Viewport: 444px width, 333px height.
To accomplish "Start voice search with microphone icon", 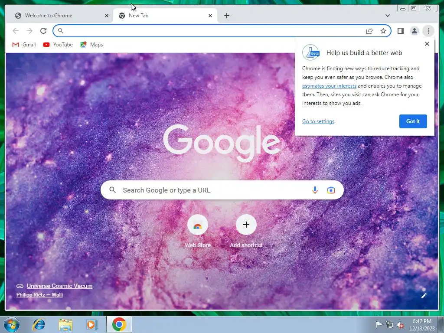I will [315, 190].
